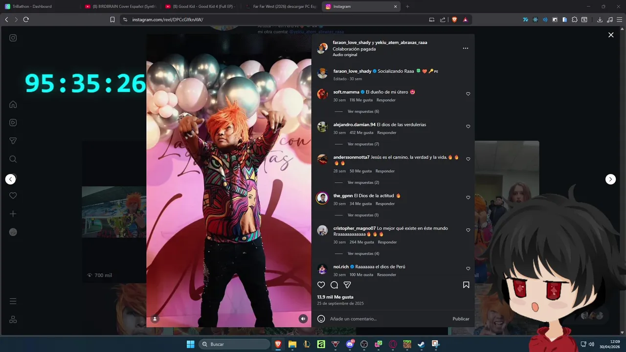Expand Ver respuestas (6) under soft.mamma
Image resolution: width=626 pixels, height=352 pixels.
coord(363,111)
